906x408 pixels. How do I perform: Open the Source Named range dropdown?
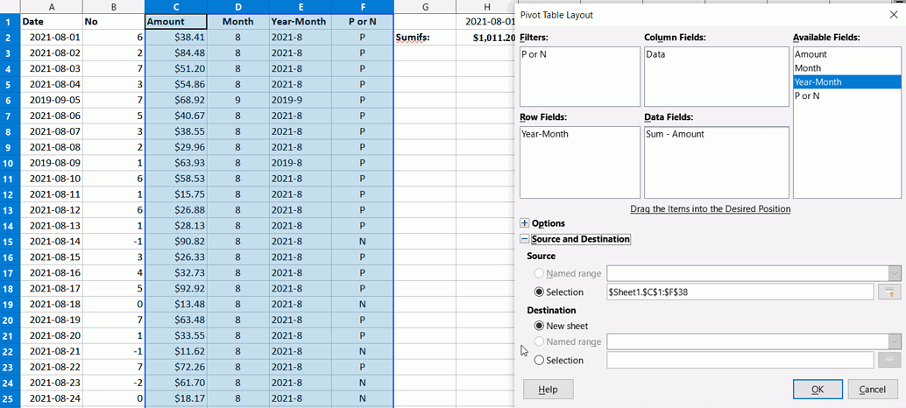coord(895,273)
